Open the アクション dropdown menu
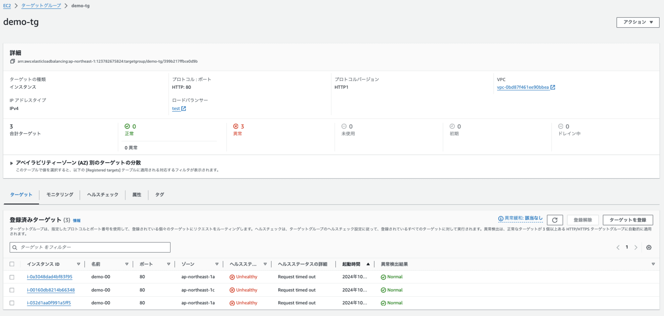Image resolution: width=664 pixels, height=316 pixels. tap(638, 22)
